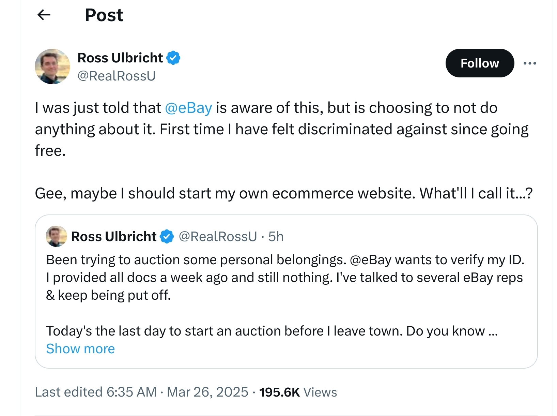Expand quoted post with Show more
557x416 pixels.
coord(80,348)
